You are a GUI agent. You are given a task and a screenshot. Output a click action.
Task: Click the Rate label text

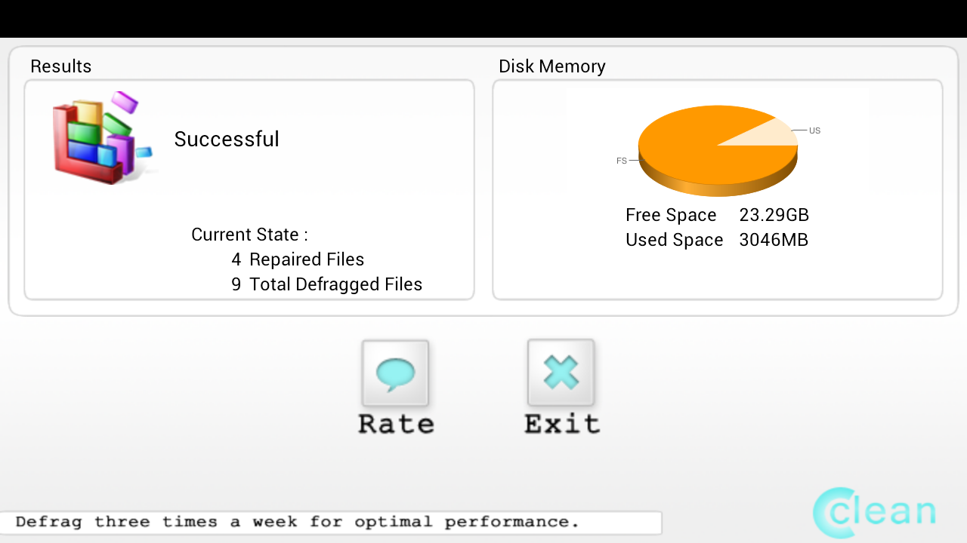pos(396,424)
